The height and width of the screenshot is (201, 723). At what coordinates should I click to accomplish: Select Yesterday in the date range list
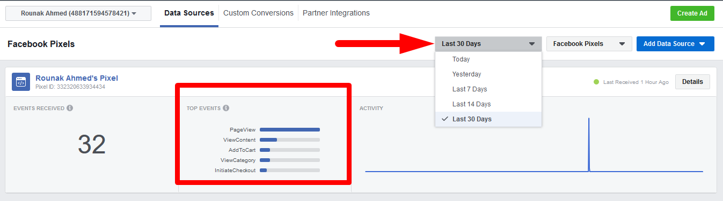(488, 74)
